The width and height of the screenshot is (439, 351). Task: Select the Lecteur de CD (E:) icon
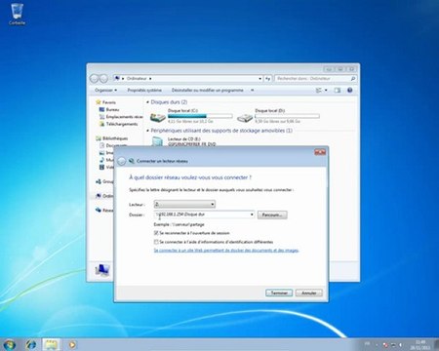(158, 141)
